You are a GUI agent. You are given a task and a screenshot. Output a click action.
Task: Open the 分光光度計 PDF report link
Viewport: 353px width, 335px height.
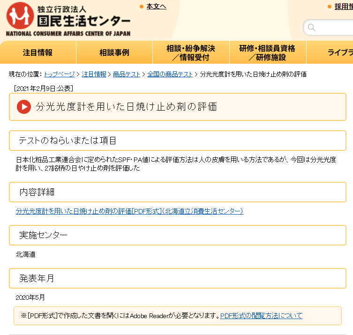pyautogui.click(x=129, y=211)
